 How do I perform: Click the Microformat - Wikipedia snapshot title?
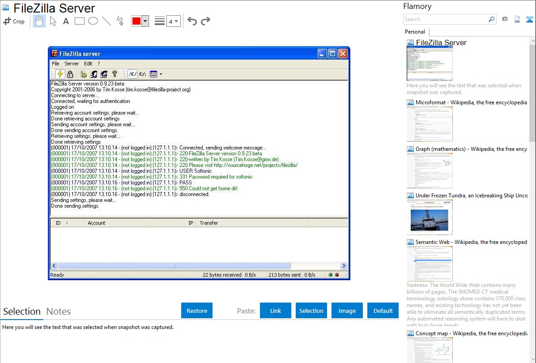[471, 102]
